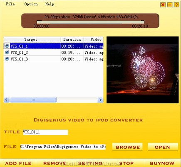This screenshot has height=167, width=181.
Task: Select the VTS_01_3 row name
Action: pyautogui.click(x=19, y=59)
